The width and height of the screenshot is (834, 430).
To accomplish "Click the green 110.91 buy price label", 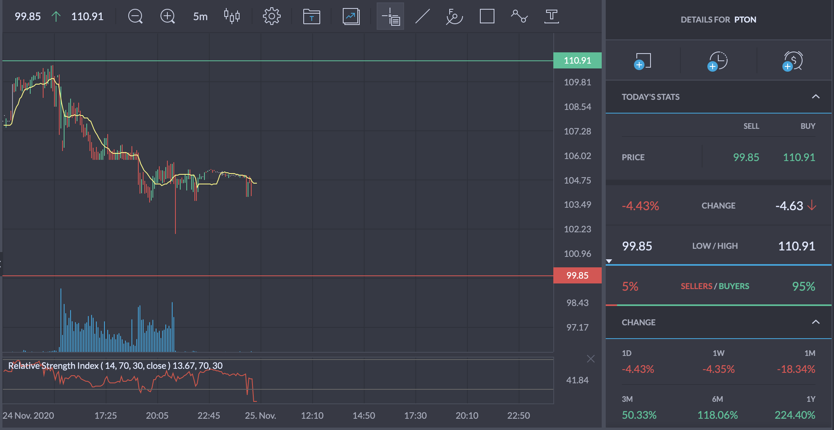I will click(577, 60).
